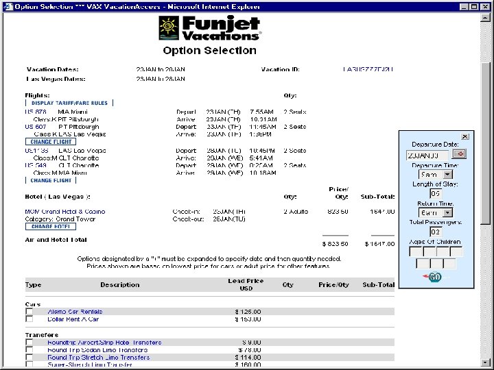Click the Funjet Vacations logo

pyautogui.click(x=210, y=28)
